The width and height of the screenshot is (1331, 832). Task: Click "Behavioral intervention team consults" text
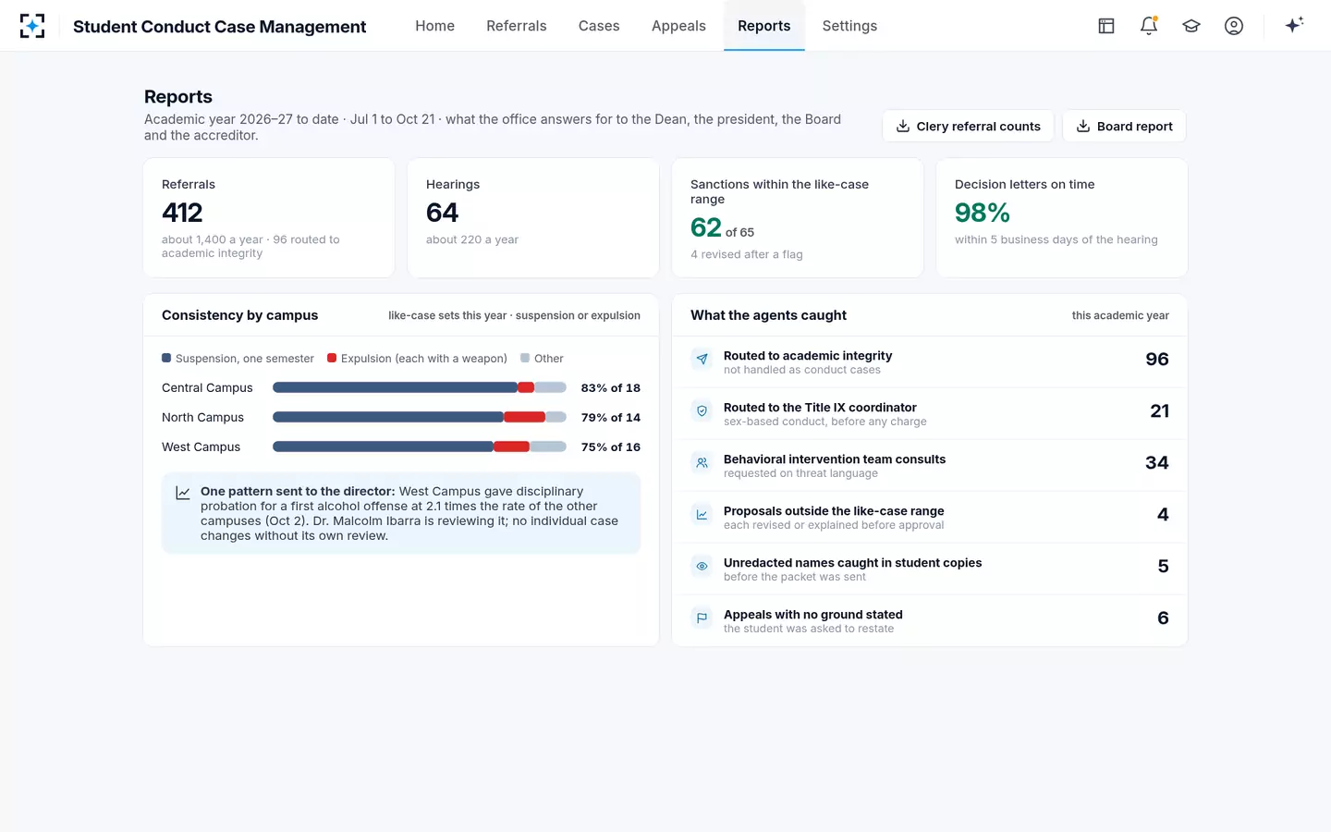coord(835,459)
